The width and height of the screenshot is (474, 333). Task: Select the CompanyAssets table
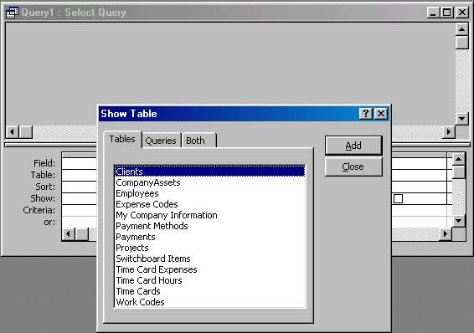[210, 182]
